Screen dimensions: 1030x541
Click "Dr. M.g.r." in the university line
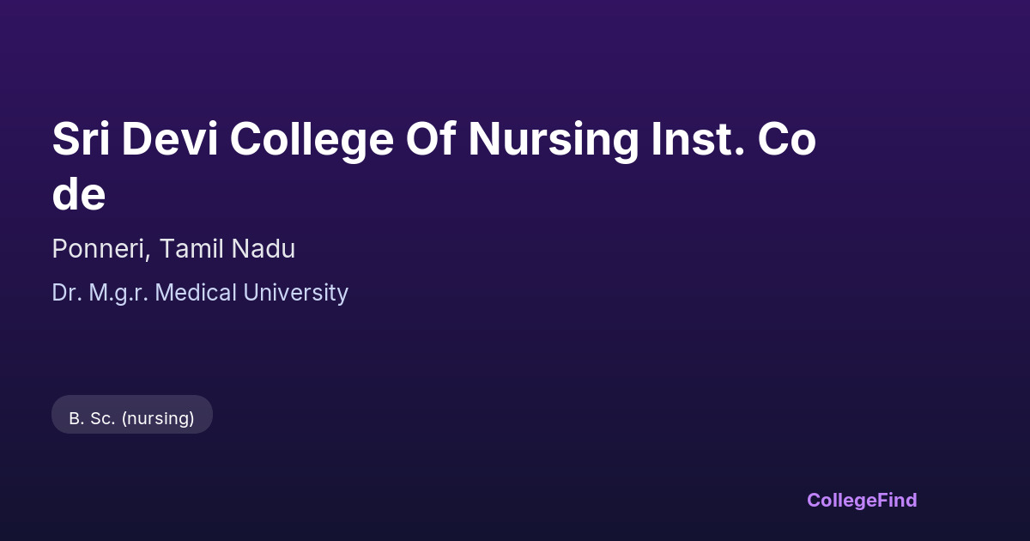point(100,293)
